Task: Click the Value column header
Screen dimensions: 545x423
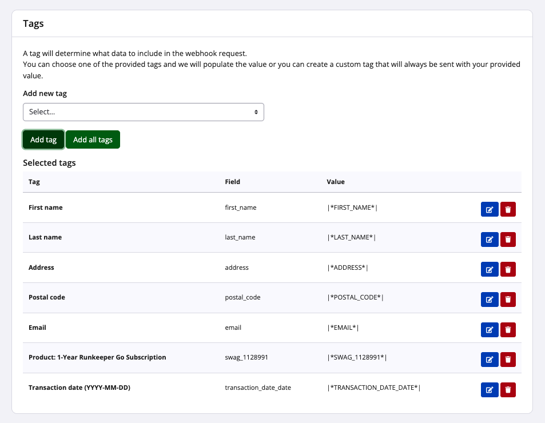Action: (x=335, y=182)
